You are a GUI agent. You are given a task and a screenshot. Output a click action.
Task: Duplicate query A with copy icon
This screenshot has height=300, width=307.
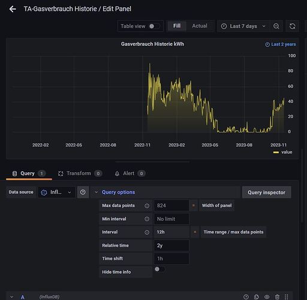257,297
